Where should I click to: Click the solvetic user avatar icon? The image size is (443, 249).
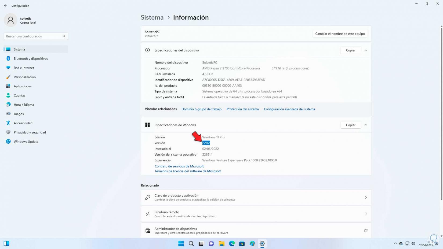tap(11, 20)
